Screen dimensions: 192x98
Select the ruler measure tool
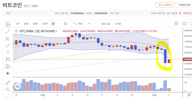[x=8, y=83]
